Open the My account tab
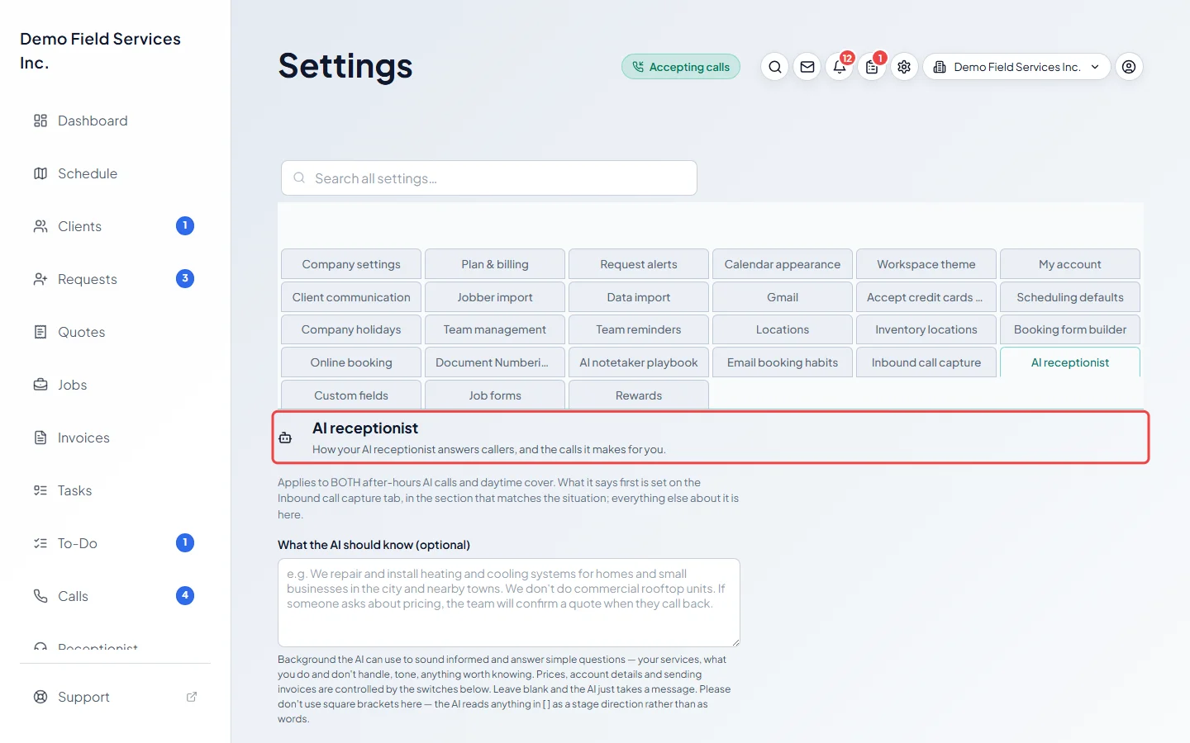1190x743 pixels. coord(1070,264)
